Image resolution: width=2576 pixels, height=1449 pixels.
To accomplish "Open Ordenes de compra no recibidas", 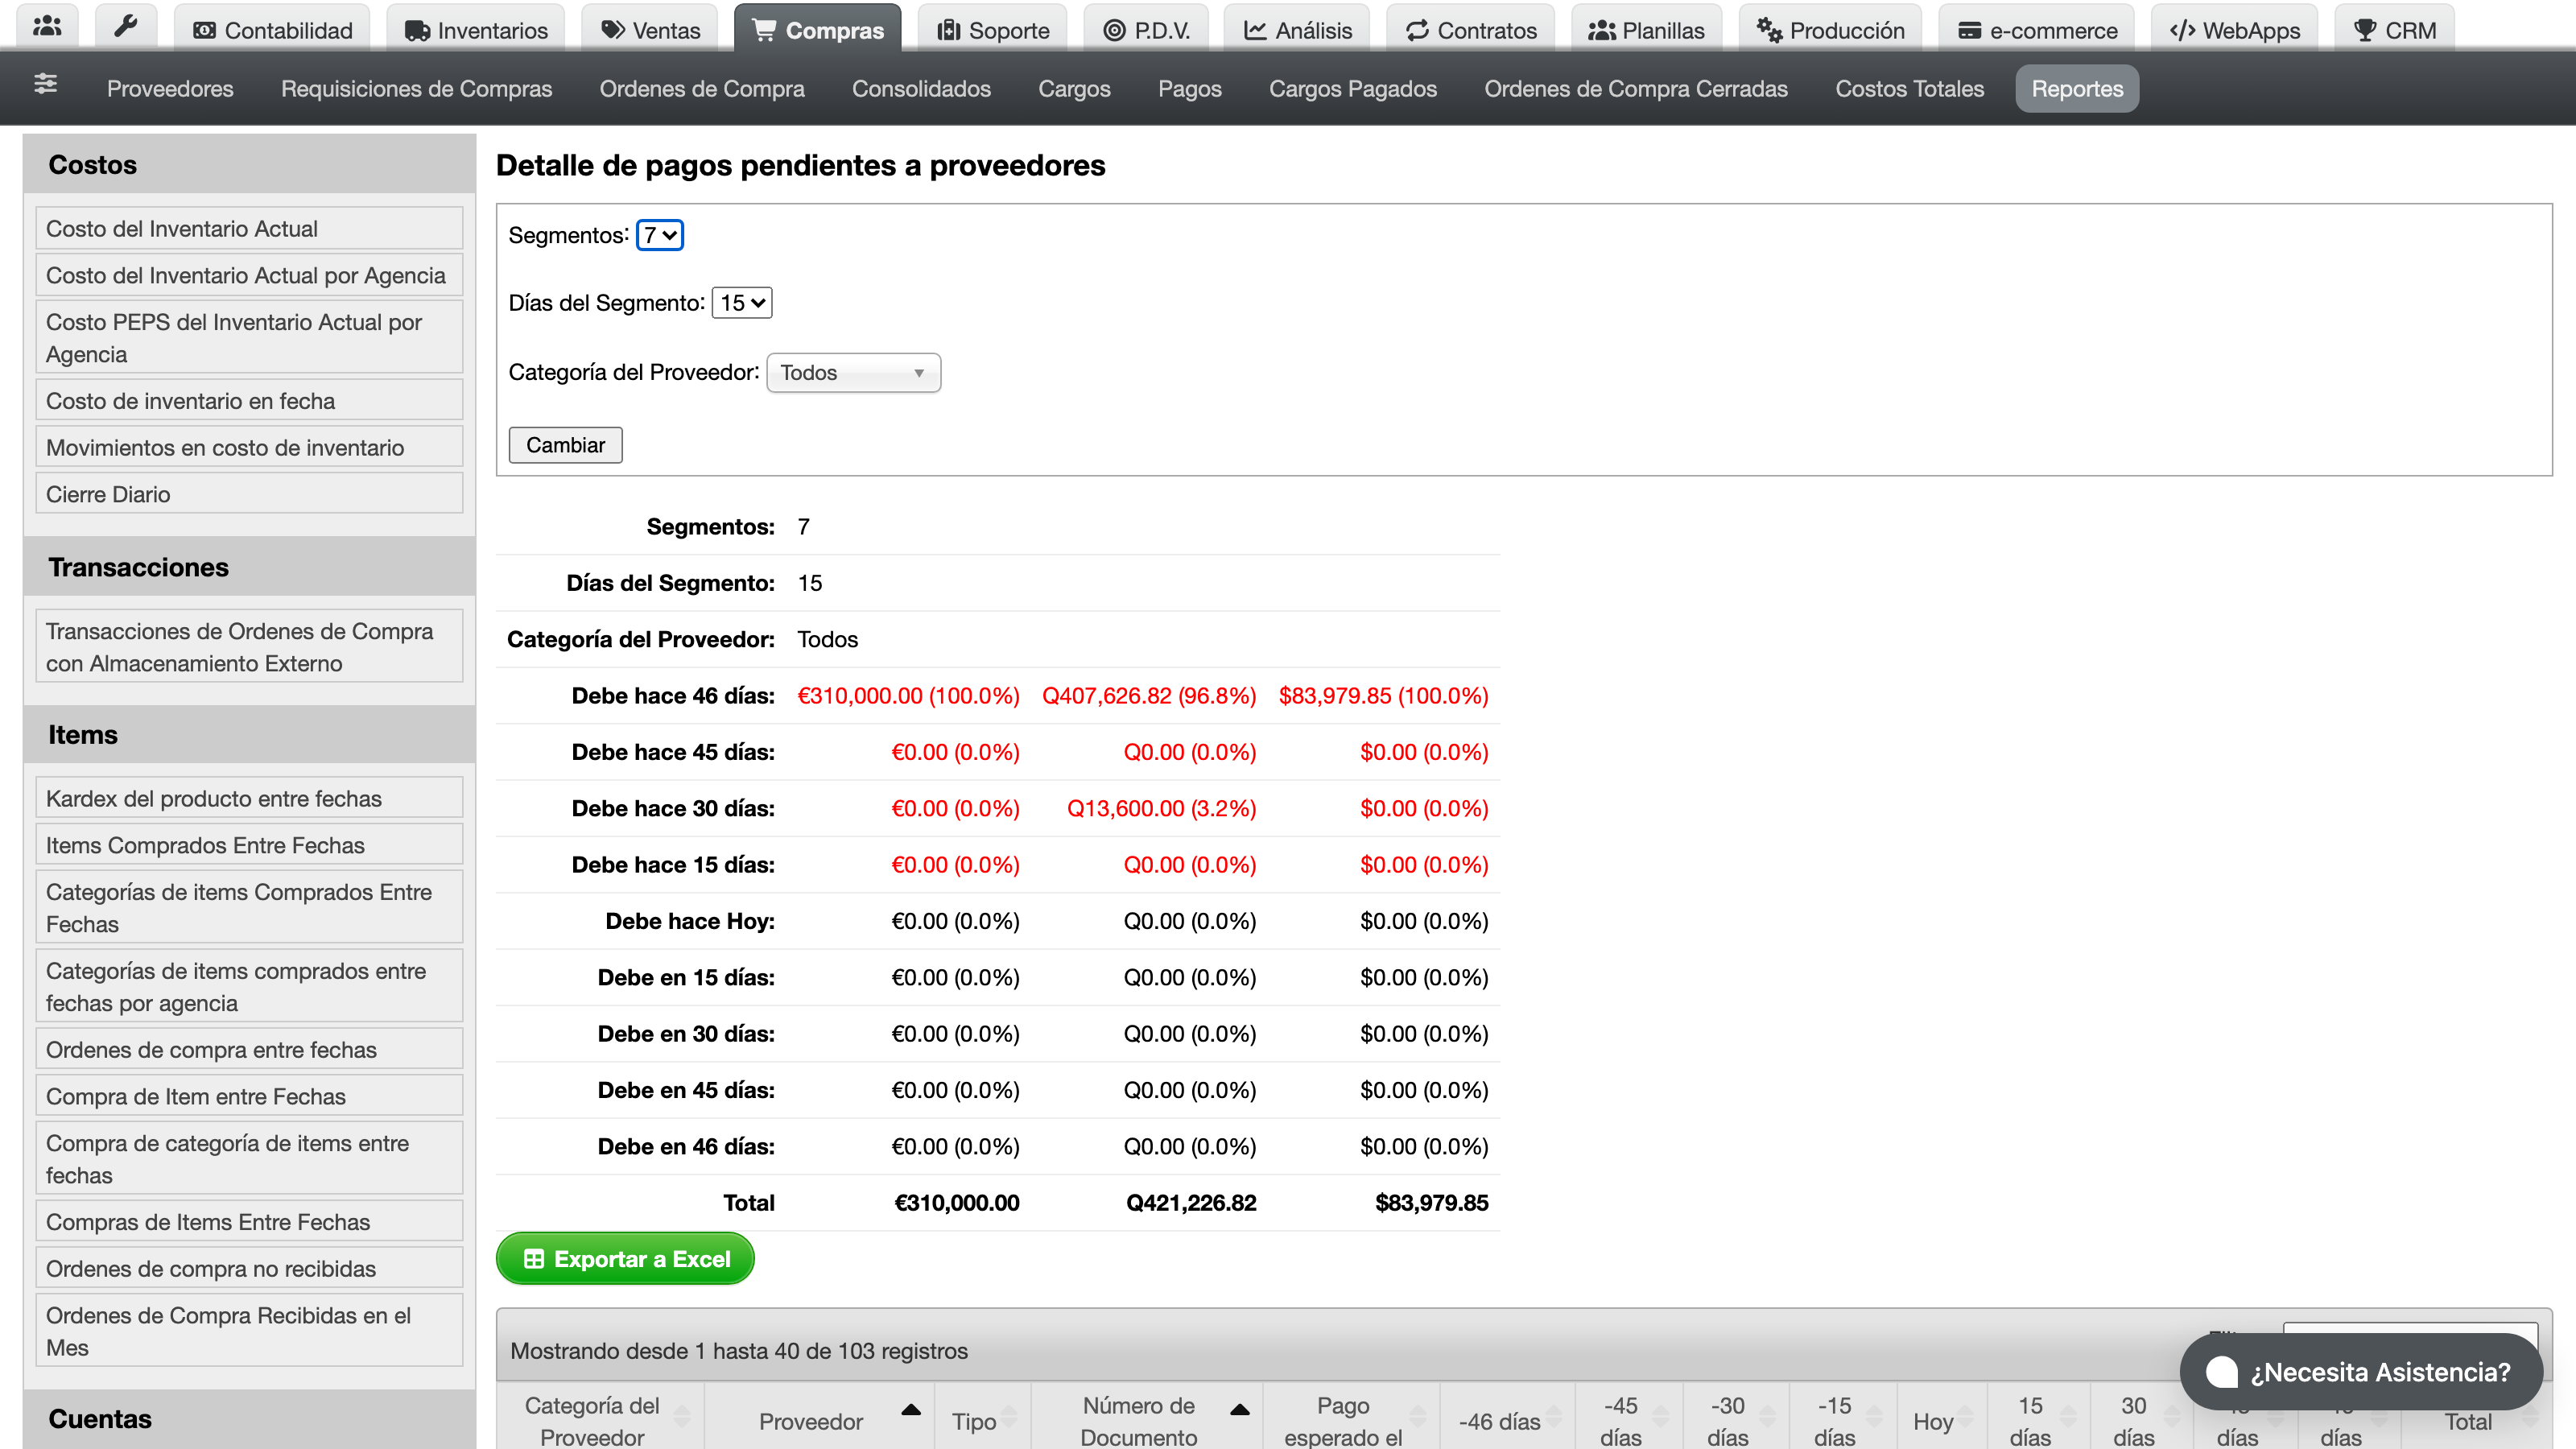I will (x=249, y=1268).
